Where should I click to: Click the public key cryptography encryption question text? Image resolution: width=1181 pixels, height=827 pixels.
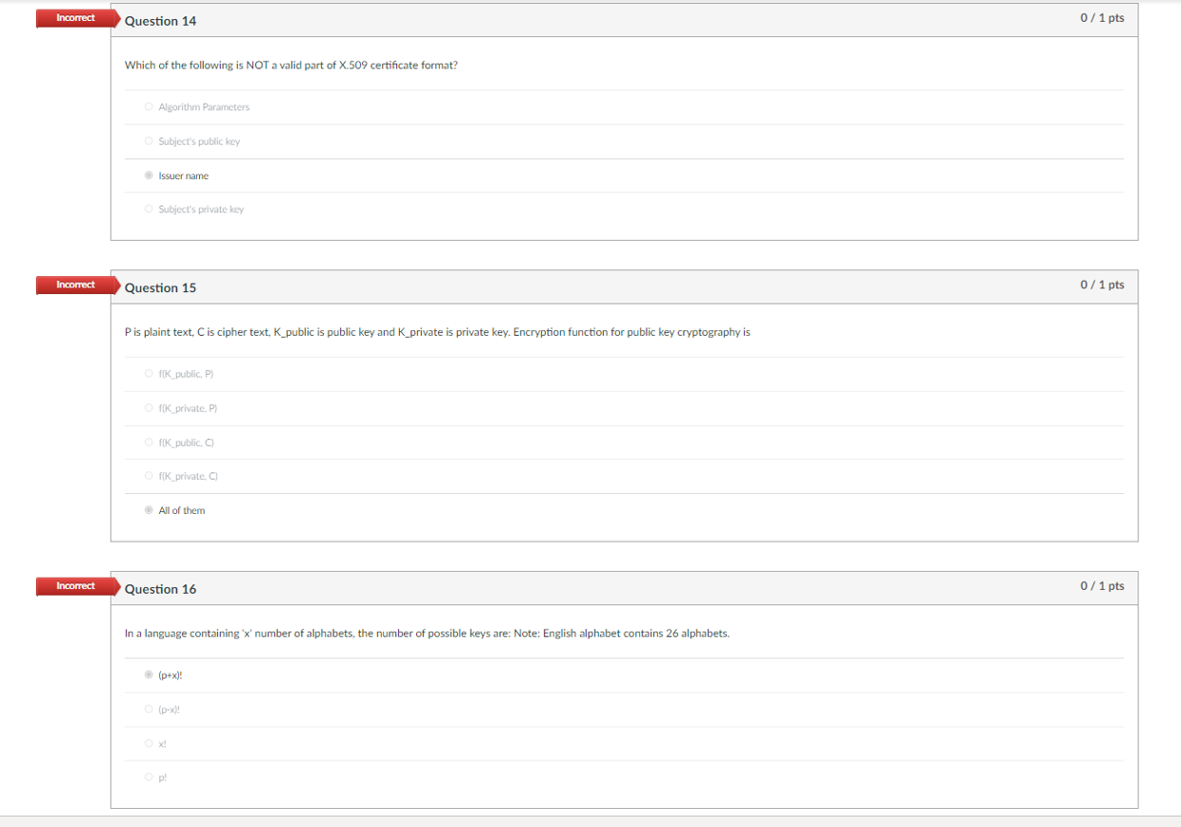click(437, 332)
